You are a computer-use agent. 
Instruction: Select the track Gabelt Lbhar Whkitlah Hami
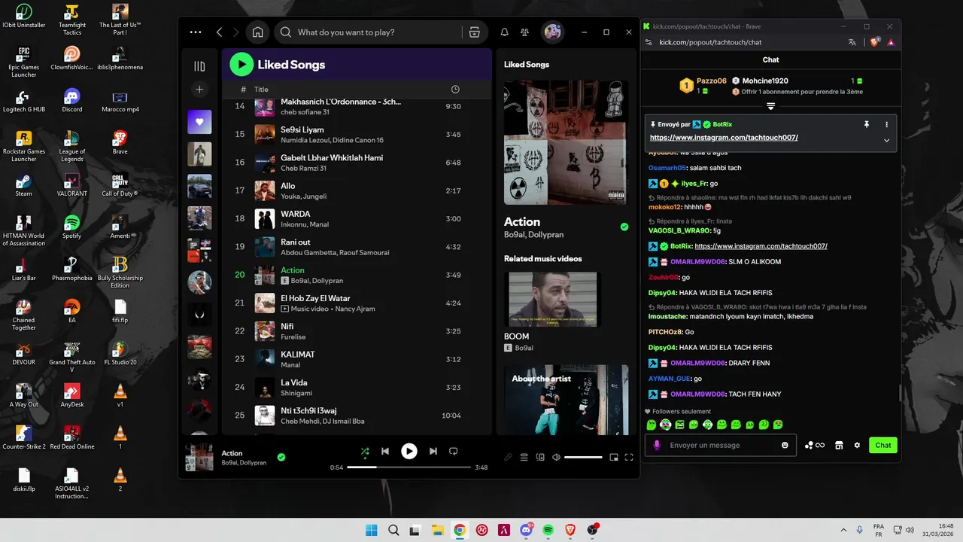357,162
